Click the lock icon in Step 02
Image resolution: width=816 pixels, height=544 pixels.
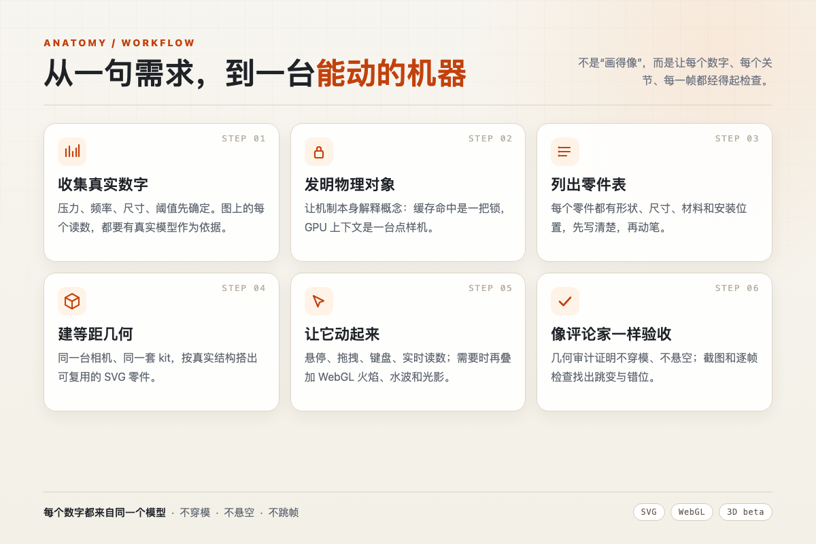[x=319, y=152]
